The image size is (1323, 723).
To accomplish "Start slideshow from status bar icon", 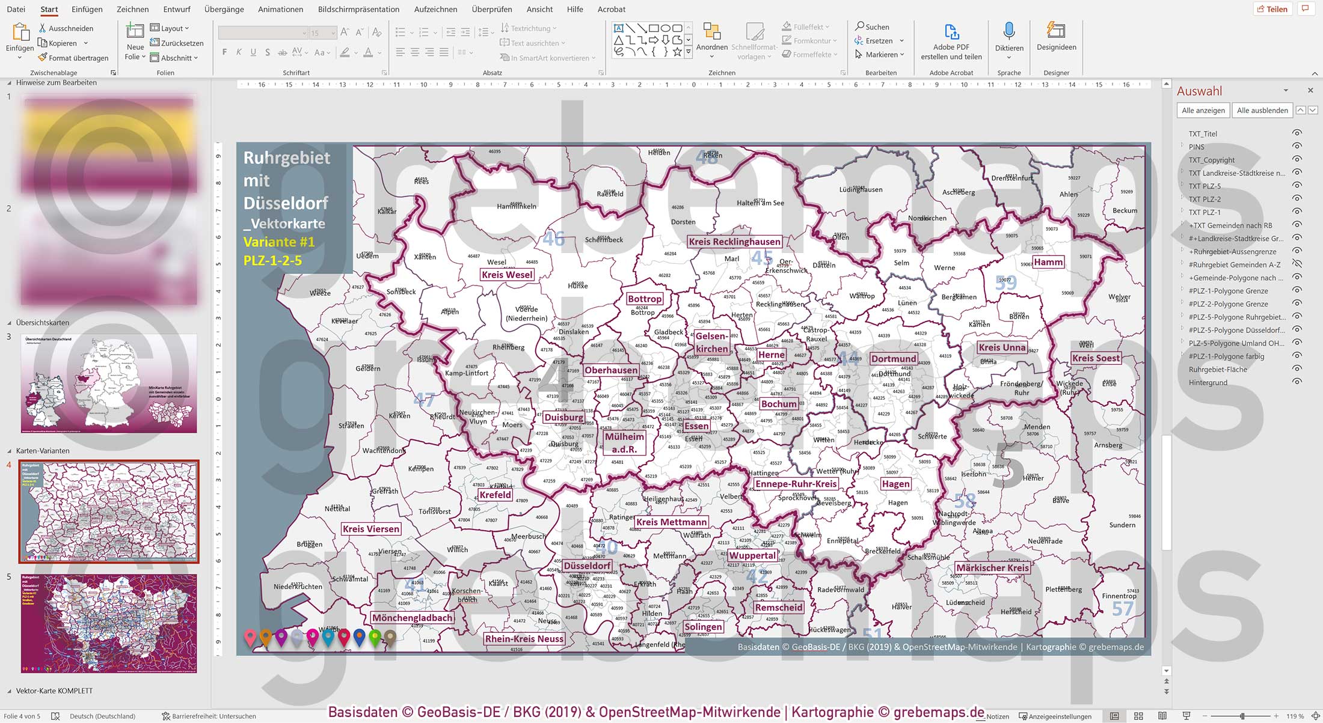I will pos(1186,716).
